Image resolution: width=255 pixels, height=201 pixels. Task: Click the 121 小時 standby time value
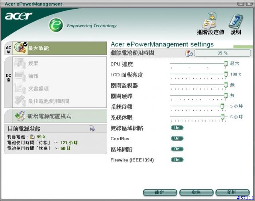[69, 143]
